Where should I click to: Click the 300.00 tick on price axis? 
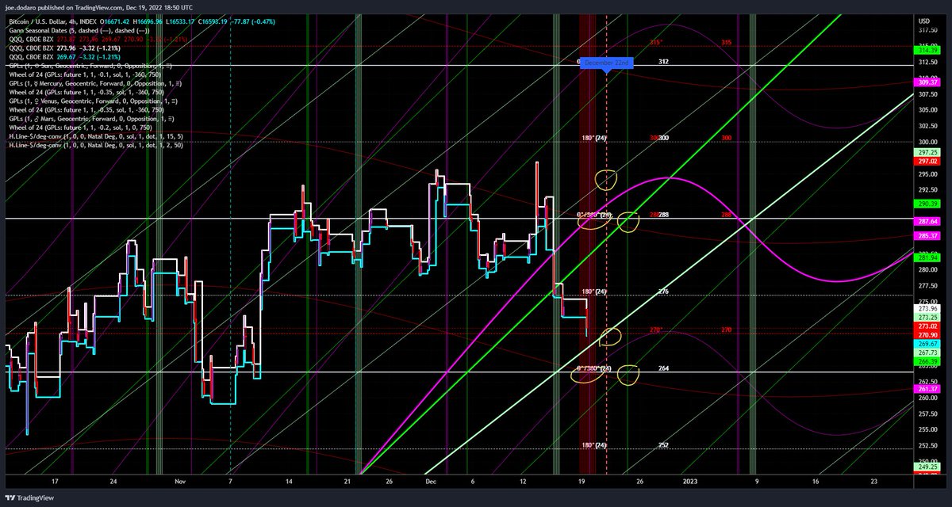click(x=927, y=141)
